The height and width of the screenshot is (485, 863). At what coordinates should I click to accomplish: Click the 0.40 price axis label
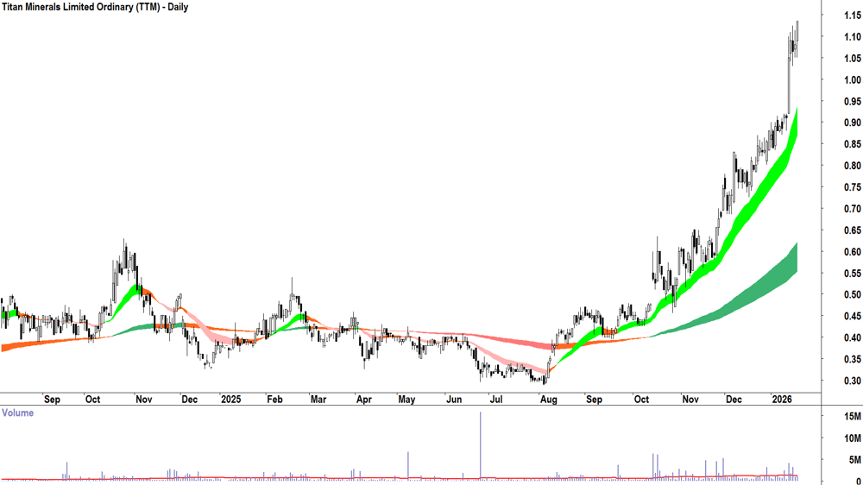852,337
